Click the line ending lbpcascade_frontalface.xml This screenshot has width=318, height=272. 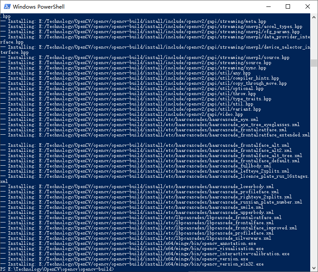pyautogui.click(x=137, y=223)
